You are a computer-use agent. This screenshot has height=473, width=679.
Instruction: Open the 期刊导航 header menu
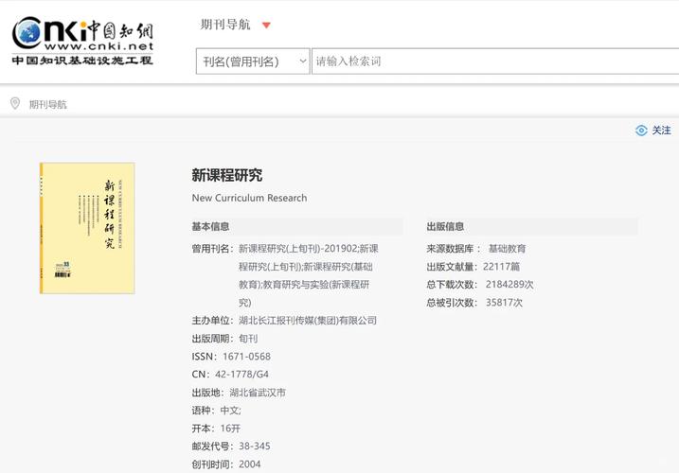click(x=225, y=25)
